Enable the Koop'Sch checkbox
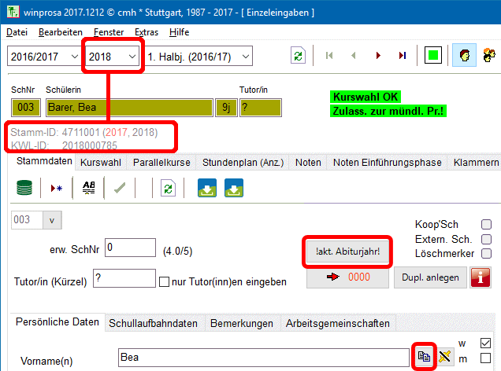Screen dimensions: 501x371 click(x=486, y=224)
